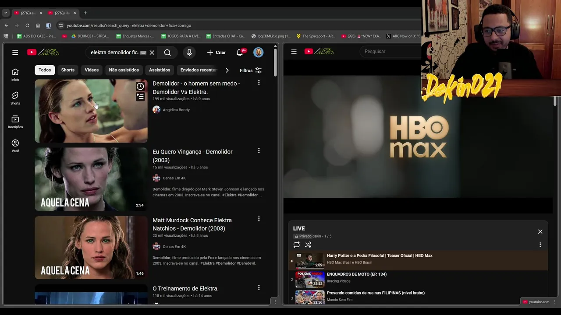The width and height of the screenshot is (561, 315).
Task: Select the Shorts filter chip
Action: click(68, 70)
